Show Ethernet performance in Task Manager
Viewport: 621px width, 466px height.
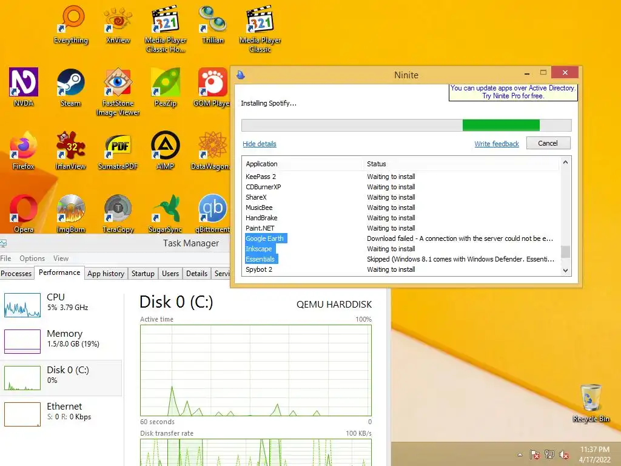[61, 414]
